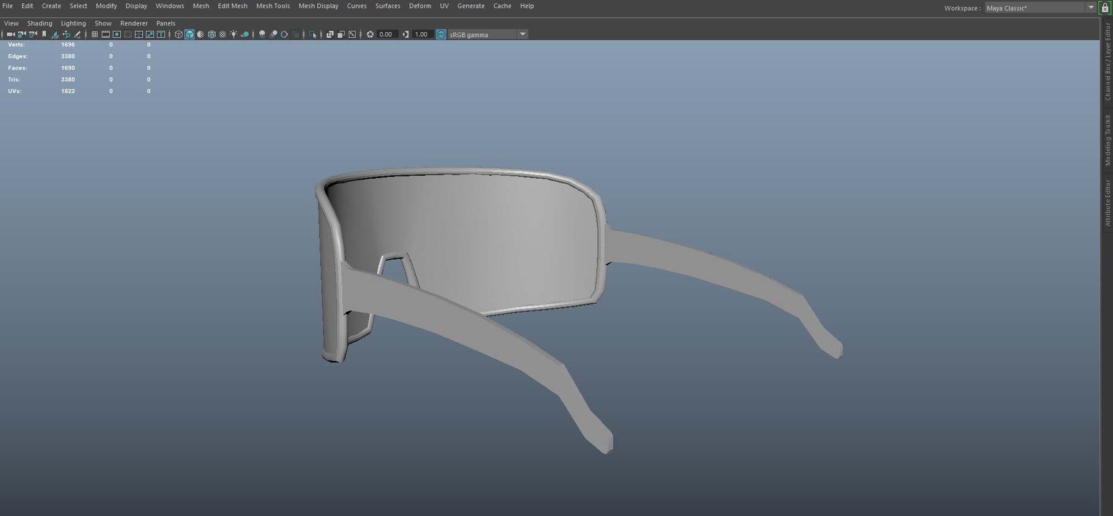Toggle the Gate Mask icon

pyautogui.click(x=128, y=34)
